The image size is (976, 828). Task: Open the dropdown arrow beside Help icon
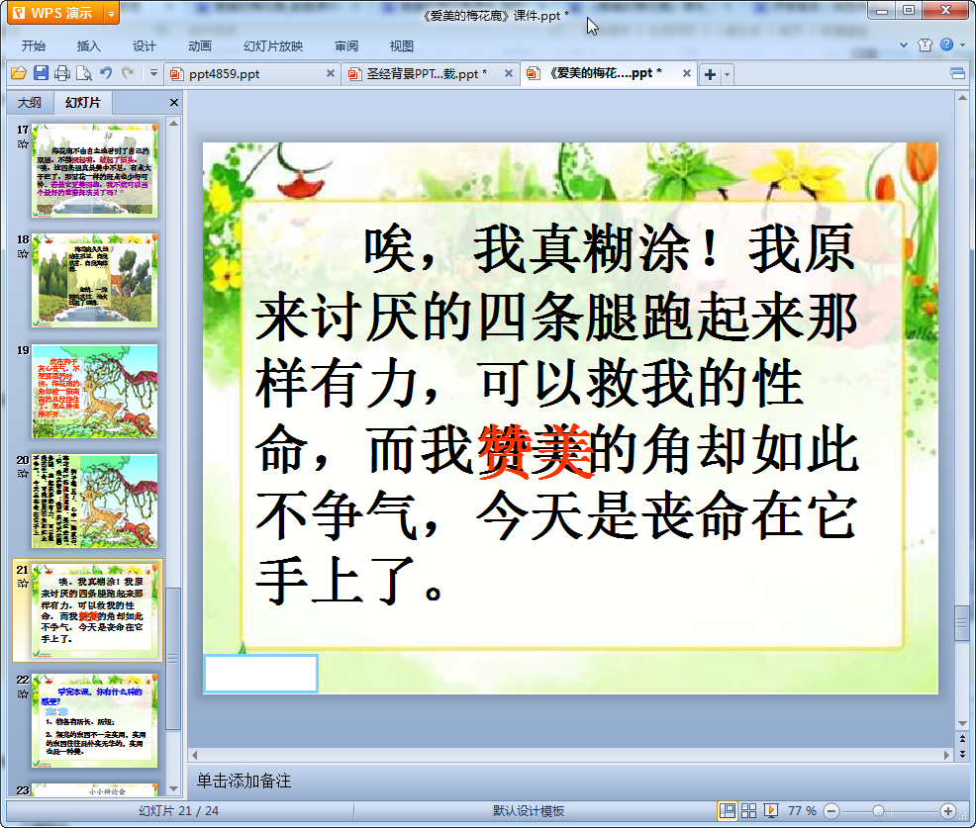coord(963,45)
